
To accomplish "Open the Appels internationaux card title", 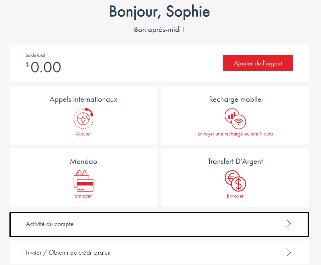I will (83, 99).
